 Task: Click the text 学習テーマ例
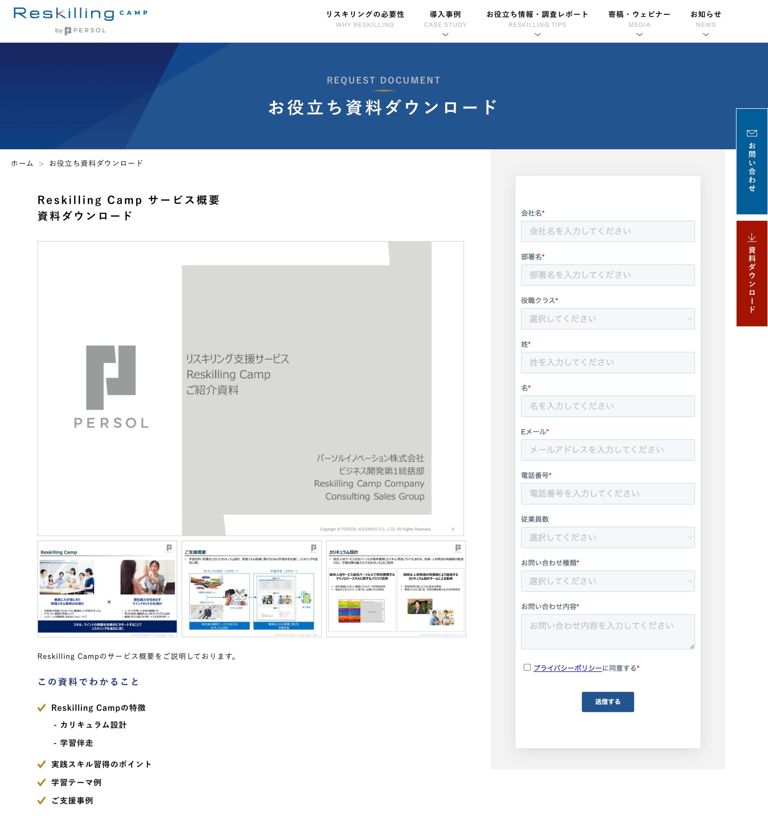tap(76, 782)
